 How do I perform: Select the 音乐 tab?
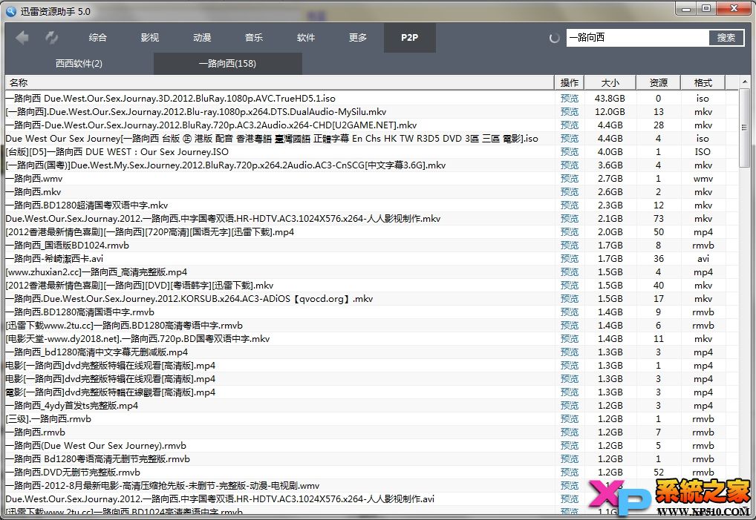point(253,38)
